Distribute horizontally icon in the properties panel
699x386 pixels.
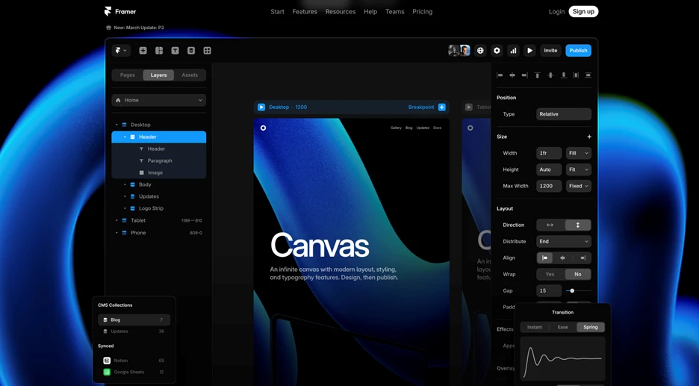coord(576,75)
